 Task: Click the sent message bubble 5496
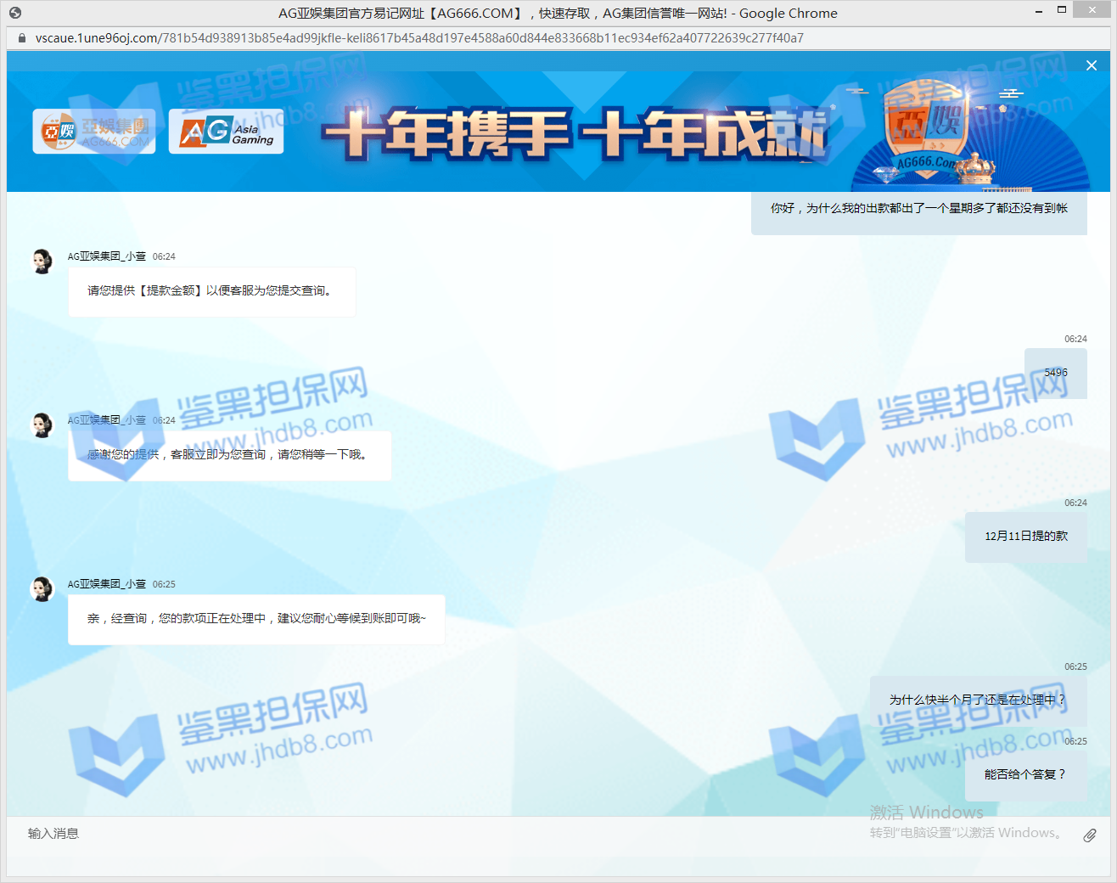click(x=1055, y=373)
